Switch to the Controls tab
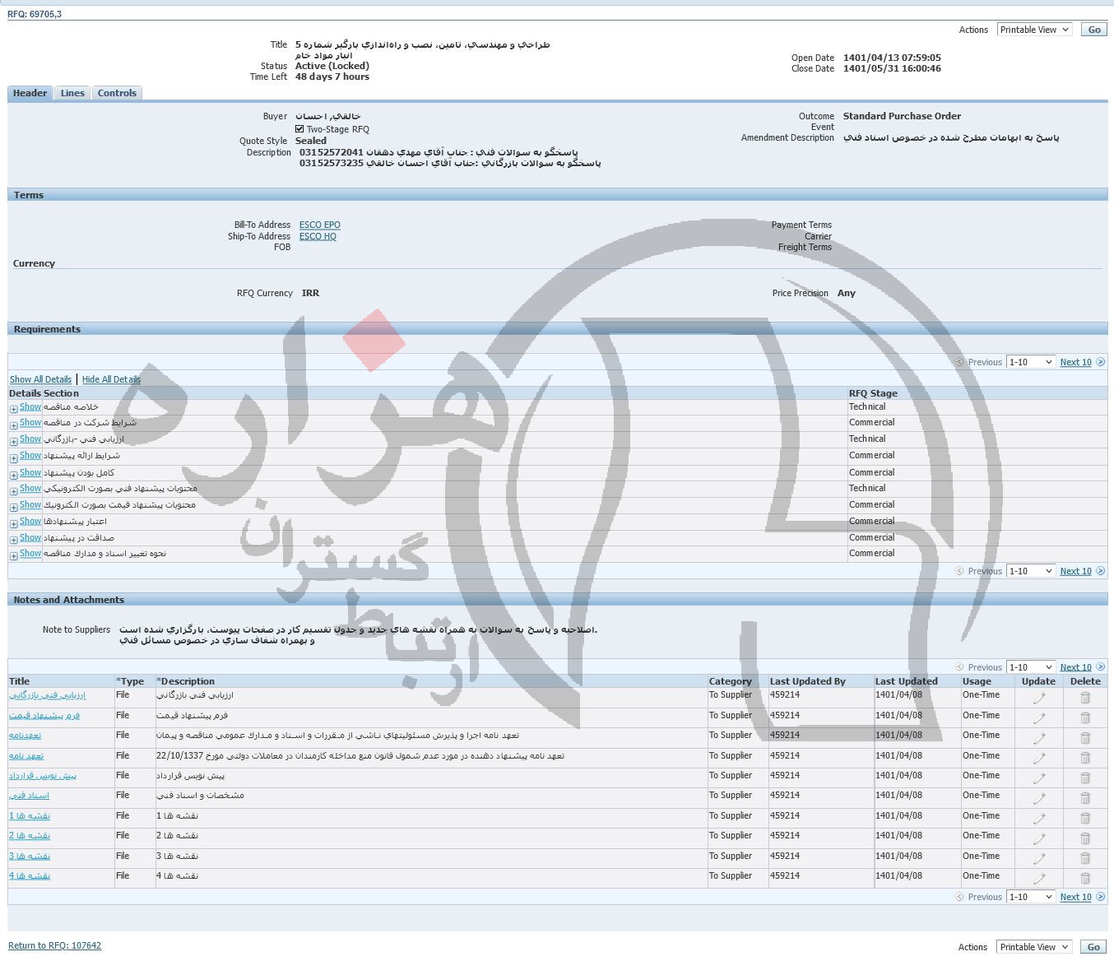 (x=117, y=93)
